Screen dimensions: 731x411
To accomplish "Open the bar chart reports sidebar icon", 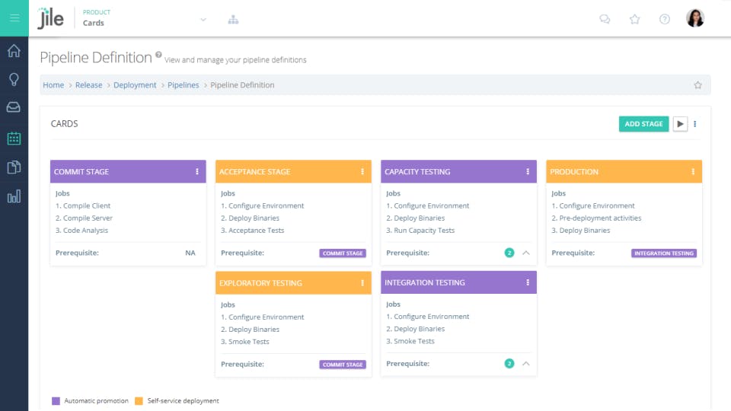I will (x=14, y=197).
